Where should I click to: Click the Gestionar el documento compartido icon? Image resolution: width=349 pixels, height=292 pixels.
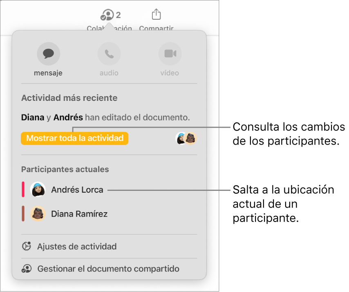click(x=27, y=269)
